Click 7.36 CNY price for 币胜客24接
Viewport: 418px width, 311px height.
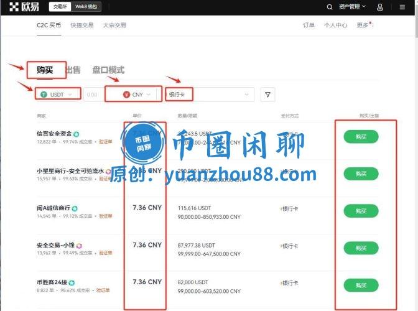147,282
